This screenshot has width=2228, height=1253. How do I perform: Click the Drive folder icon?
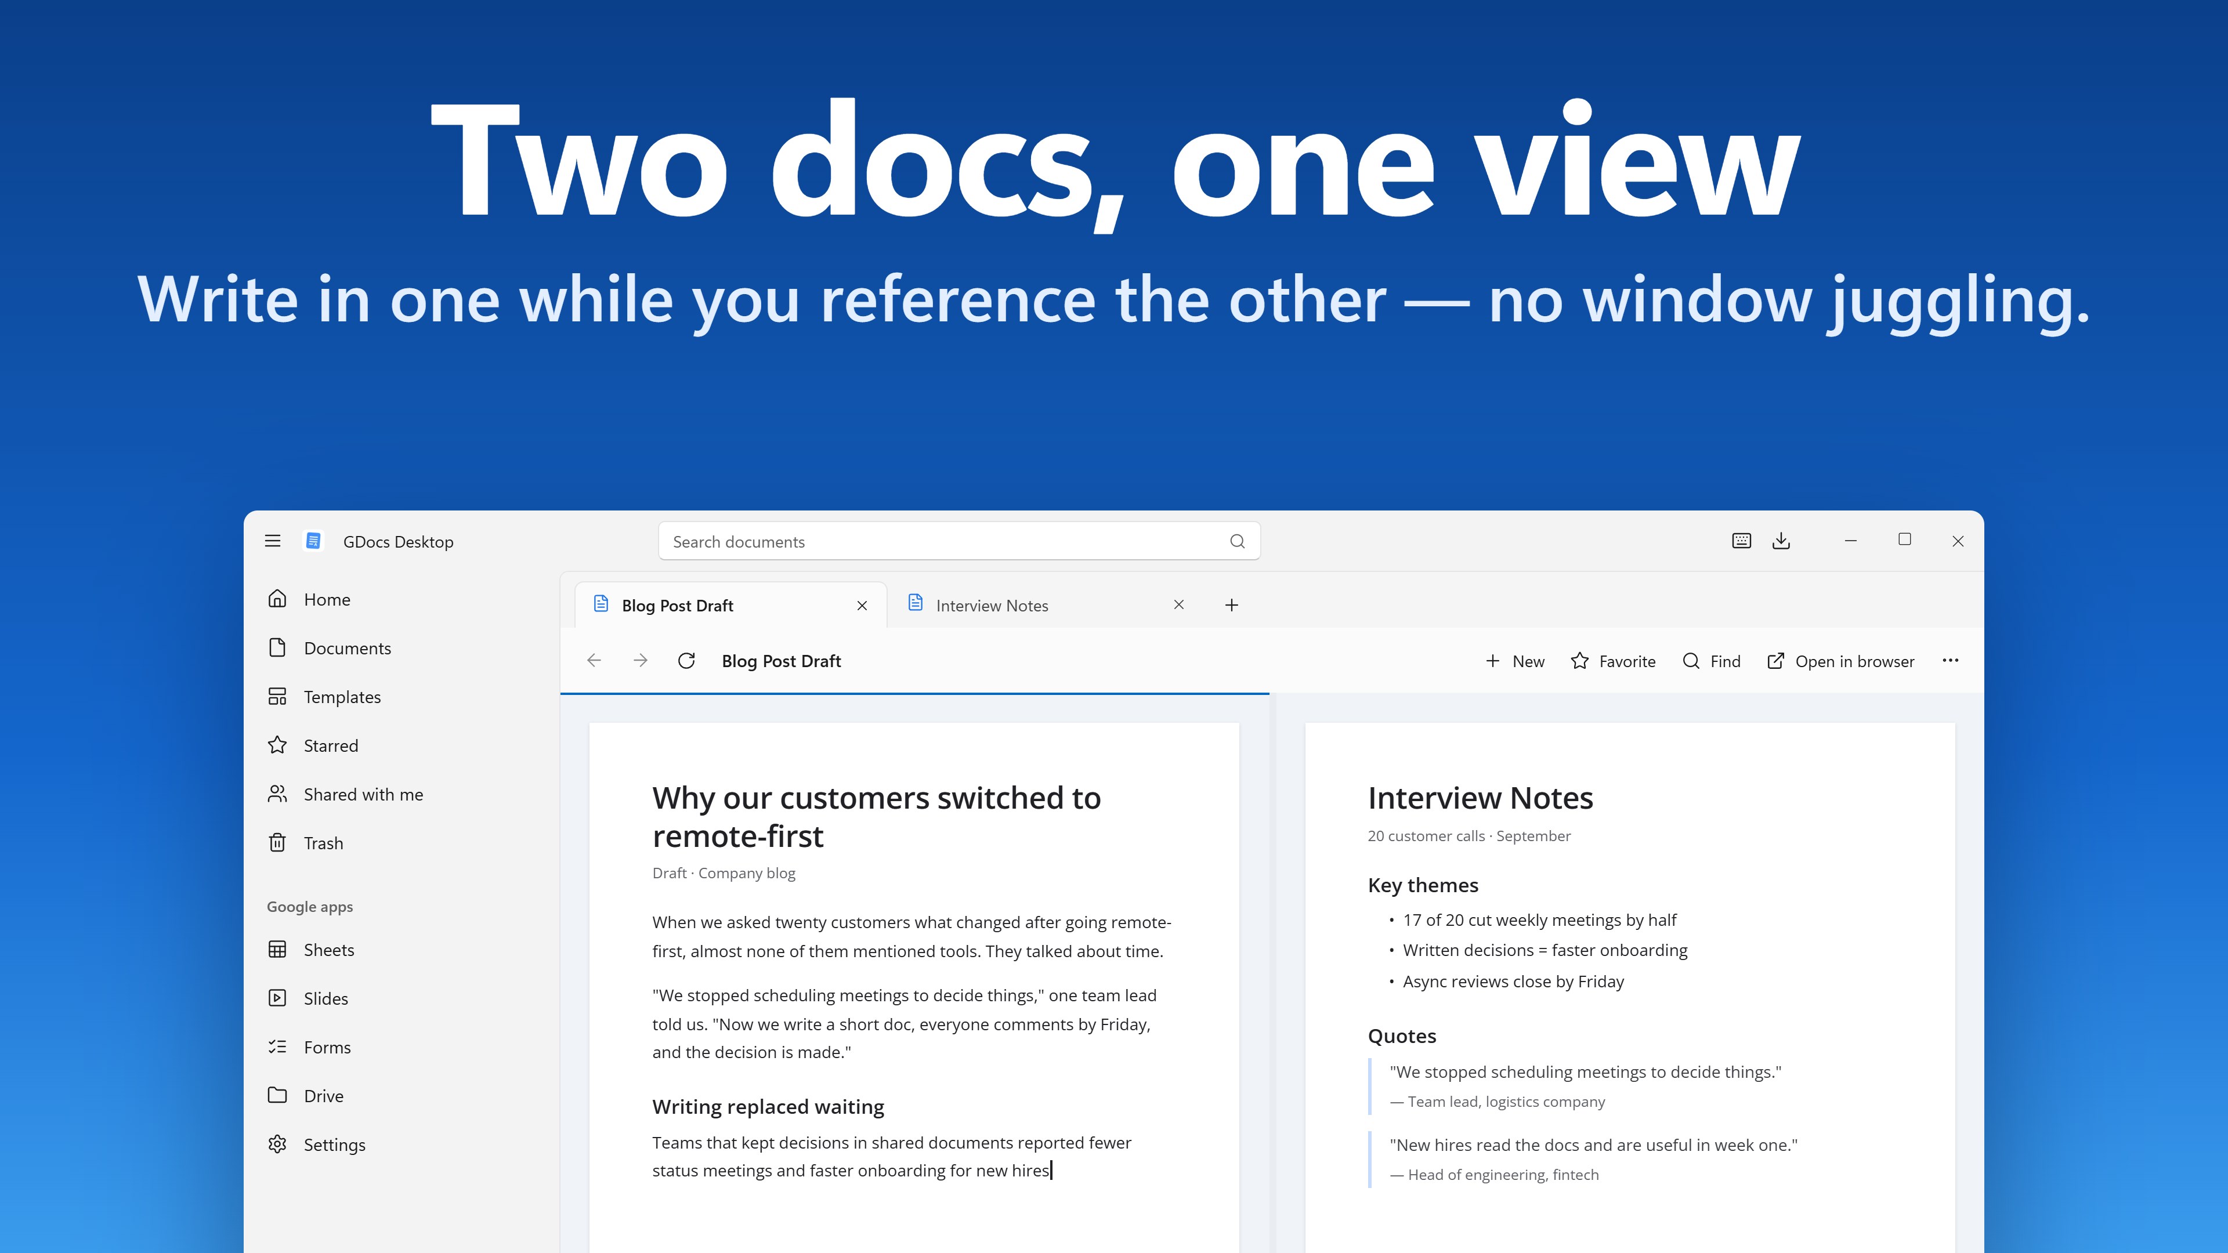[x=277, y=1095]
